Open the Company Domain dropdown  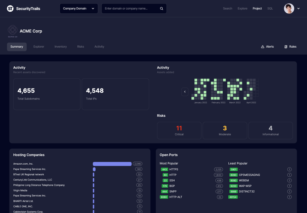[x=79, y=8]
